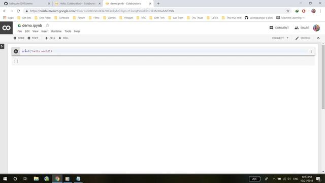Open the Insert menu

point(45,31)
